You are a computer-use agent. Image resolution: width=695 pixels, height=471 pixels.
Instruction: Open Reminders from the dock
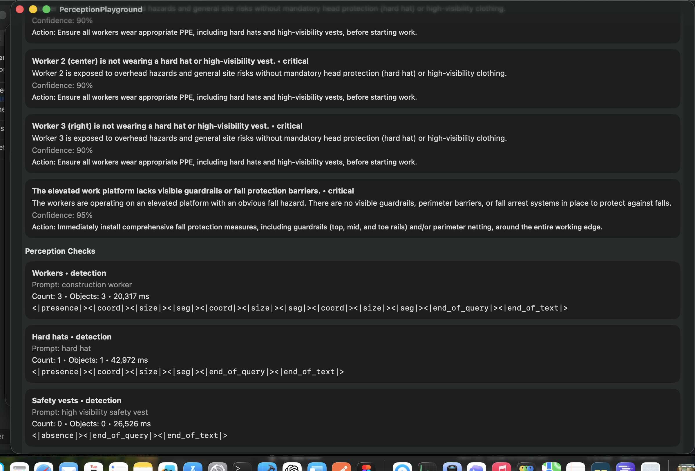click(x=118, y=467)
